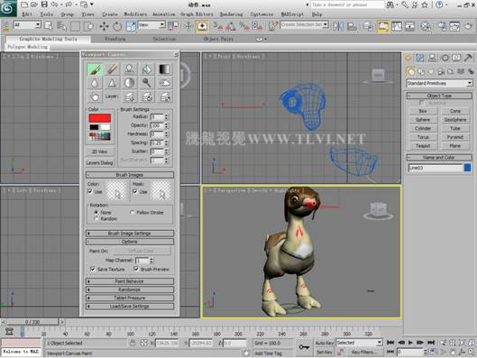Click the Select and Move tool
477x358 pixels.
(x=104, y=26)
